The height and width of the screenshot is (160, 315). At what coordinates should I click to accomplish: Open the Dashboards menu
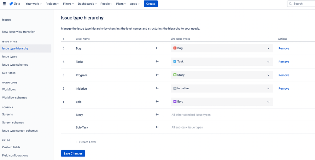[87, 4]
